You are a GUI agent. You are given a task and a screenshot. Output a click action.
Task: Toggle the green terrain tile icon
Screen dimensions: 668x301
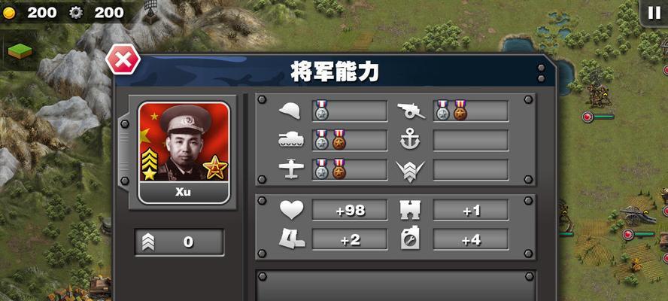click(x=20, y=50)
